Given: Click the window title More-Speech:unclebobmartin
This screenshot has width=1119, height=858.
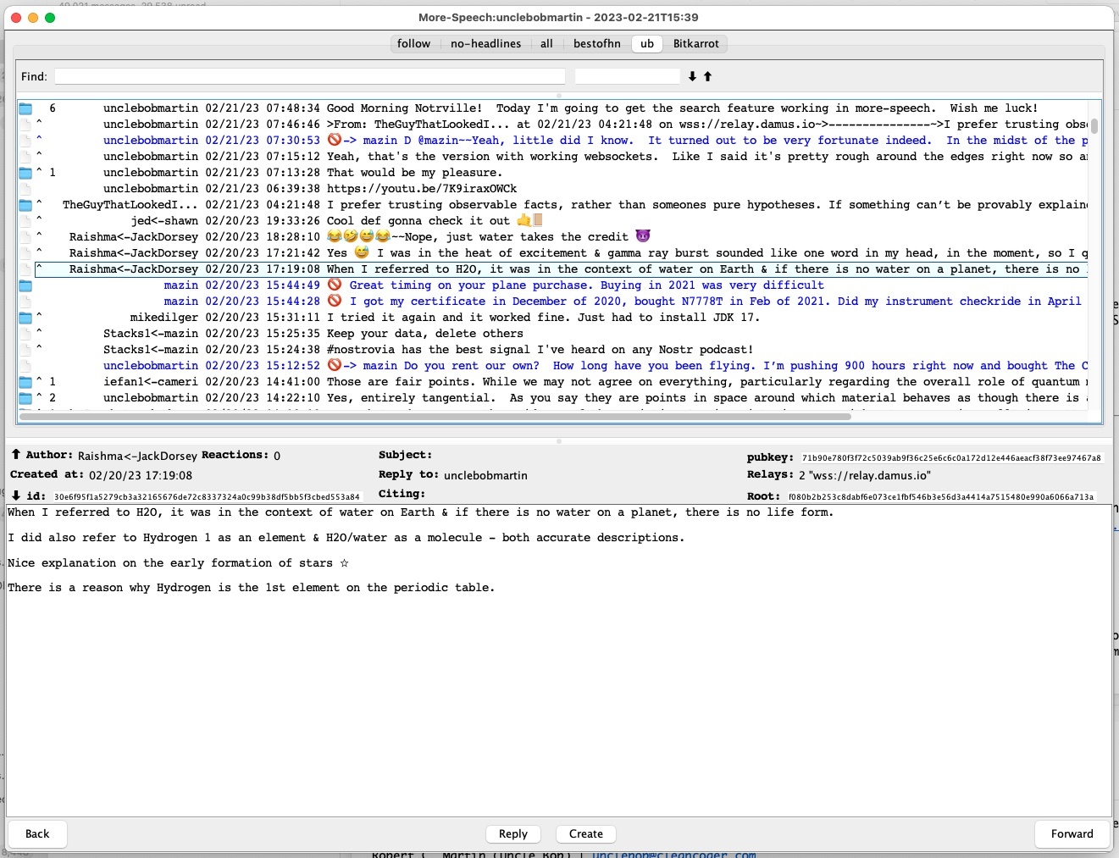Looking at the screenshot, I should tap(558, 17).
